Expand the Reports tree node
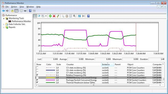168x94 pixels. pyautogui.click(x=4, y=27)
